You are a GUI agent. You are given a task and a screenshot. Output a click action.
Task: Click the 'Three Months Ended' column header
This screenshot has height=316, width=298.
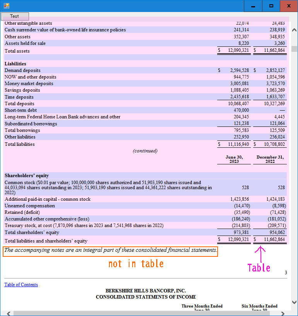tap(202, 306)
